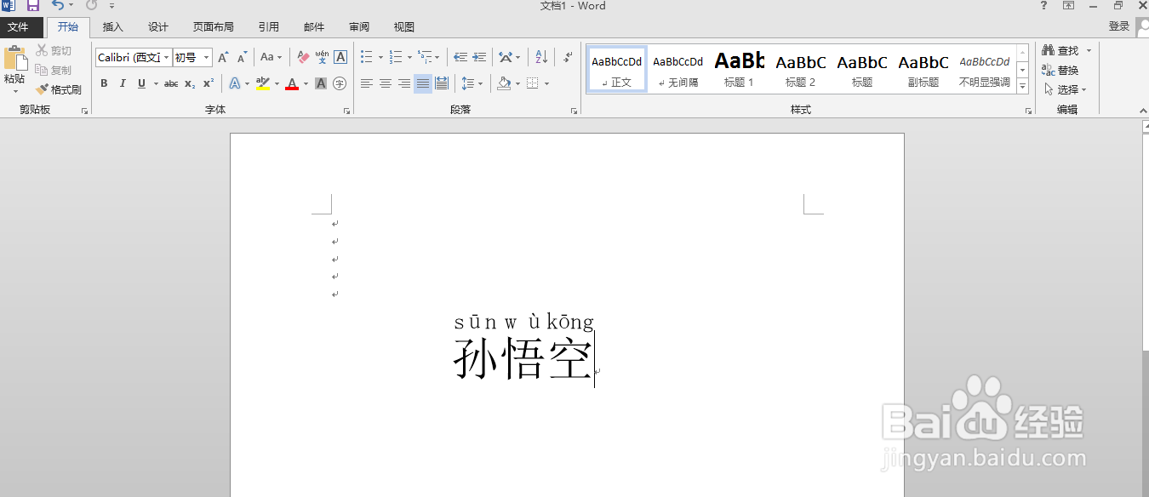Viewport: 1149px width, 497px height.
Task: Sort the selected text A to Z
Action: click(541, 58)
